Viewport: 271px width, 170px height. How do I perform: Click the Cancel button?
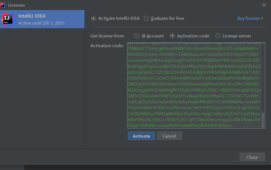pos(169,136)
